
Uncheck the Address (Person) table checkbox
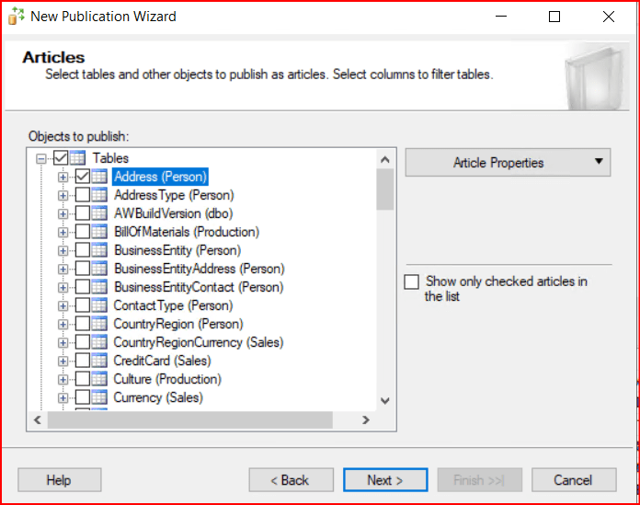coord(82,177)
